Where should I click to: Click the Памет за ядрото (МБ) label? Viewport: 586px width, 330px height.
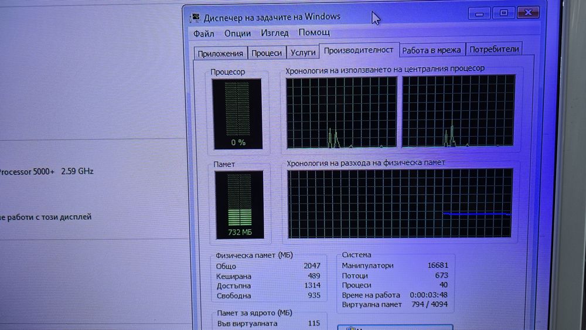pyautogui.click(x=254, y=313)
